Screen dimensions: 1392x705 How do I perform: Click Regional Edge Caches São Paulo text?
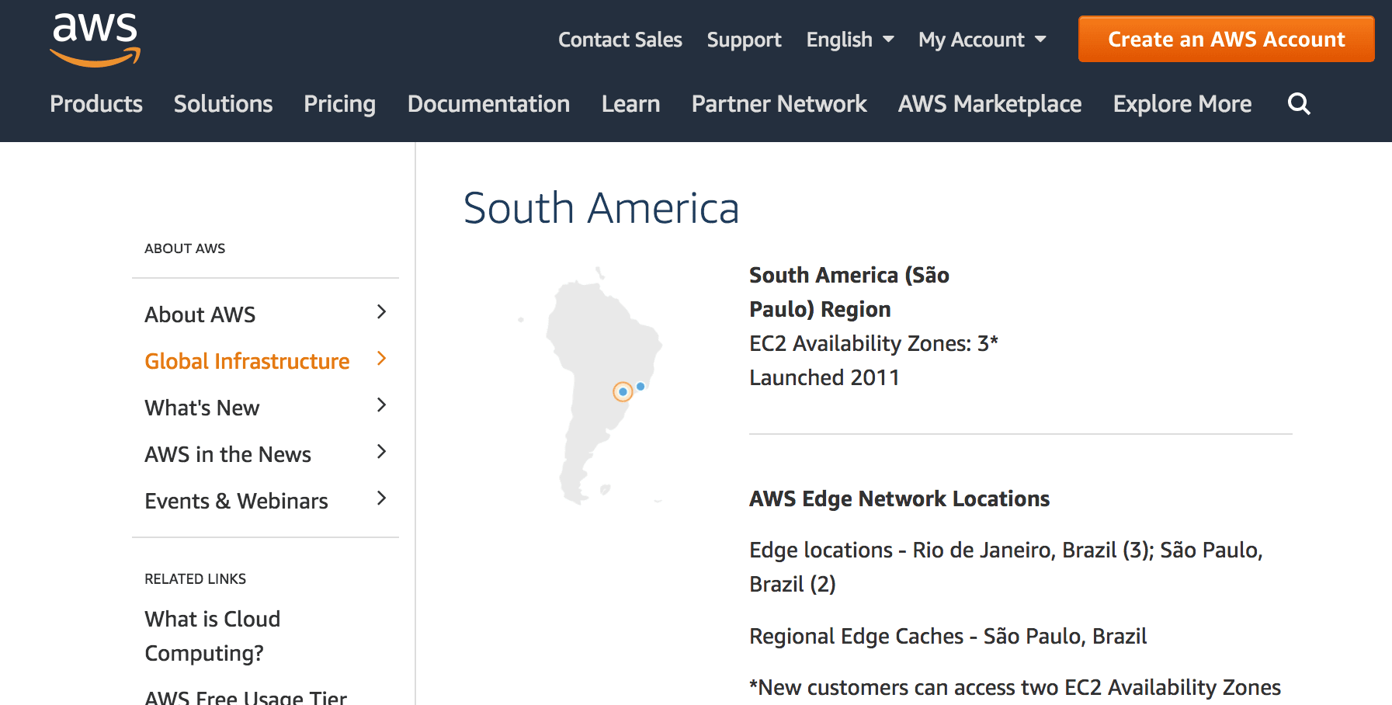948,636
